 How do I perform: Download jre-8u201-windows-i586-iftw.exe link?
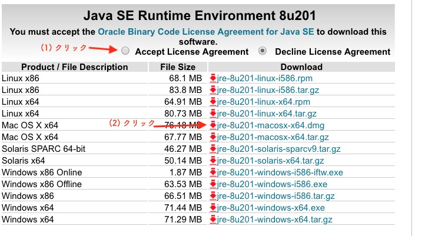pos(280,172)
